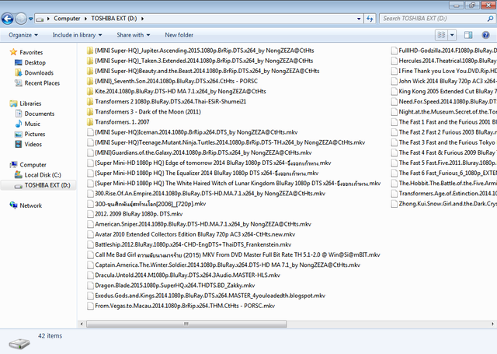The image size is (497, 354).
Task: Toggle the preview pane icon
Action: pyautogui.click(x=468, y=35)
